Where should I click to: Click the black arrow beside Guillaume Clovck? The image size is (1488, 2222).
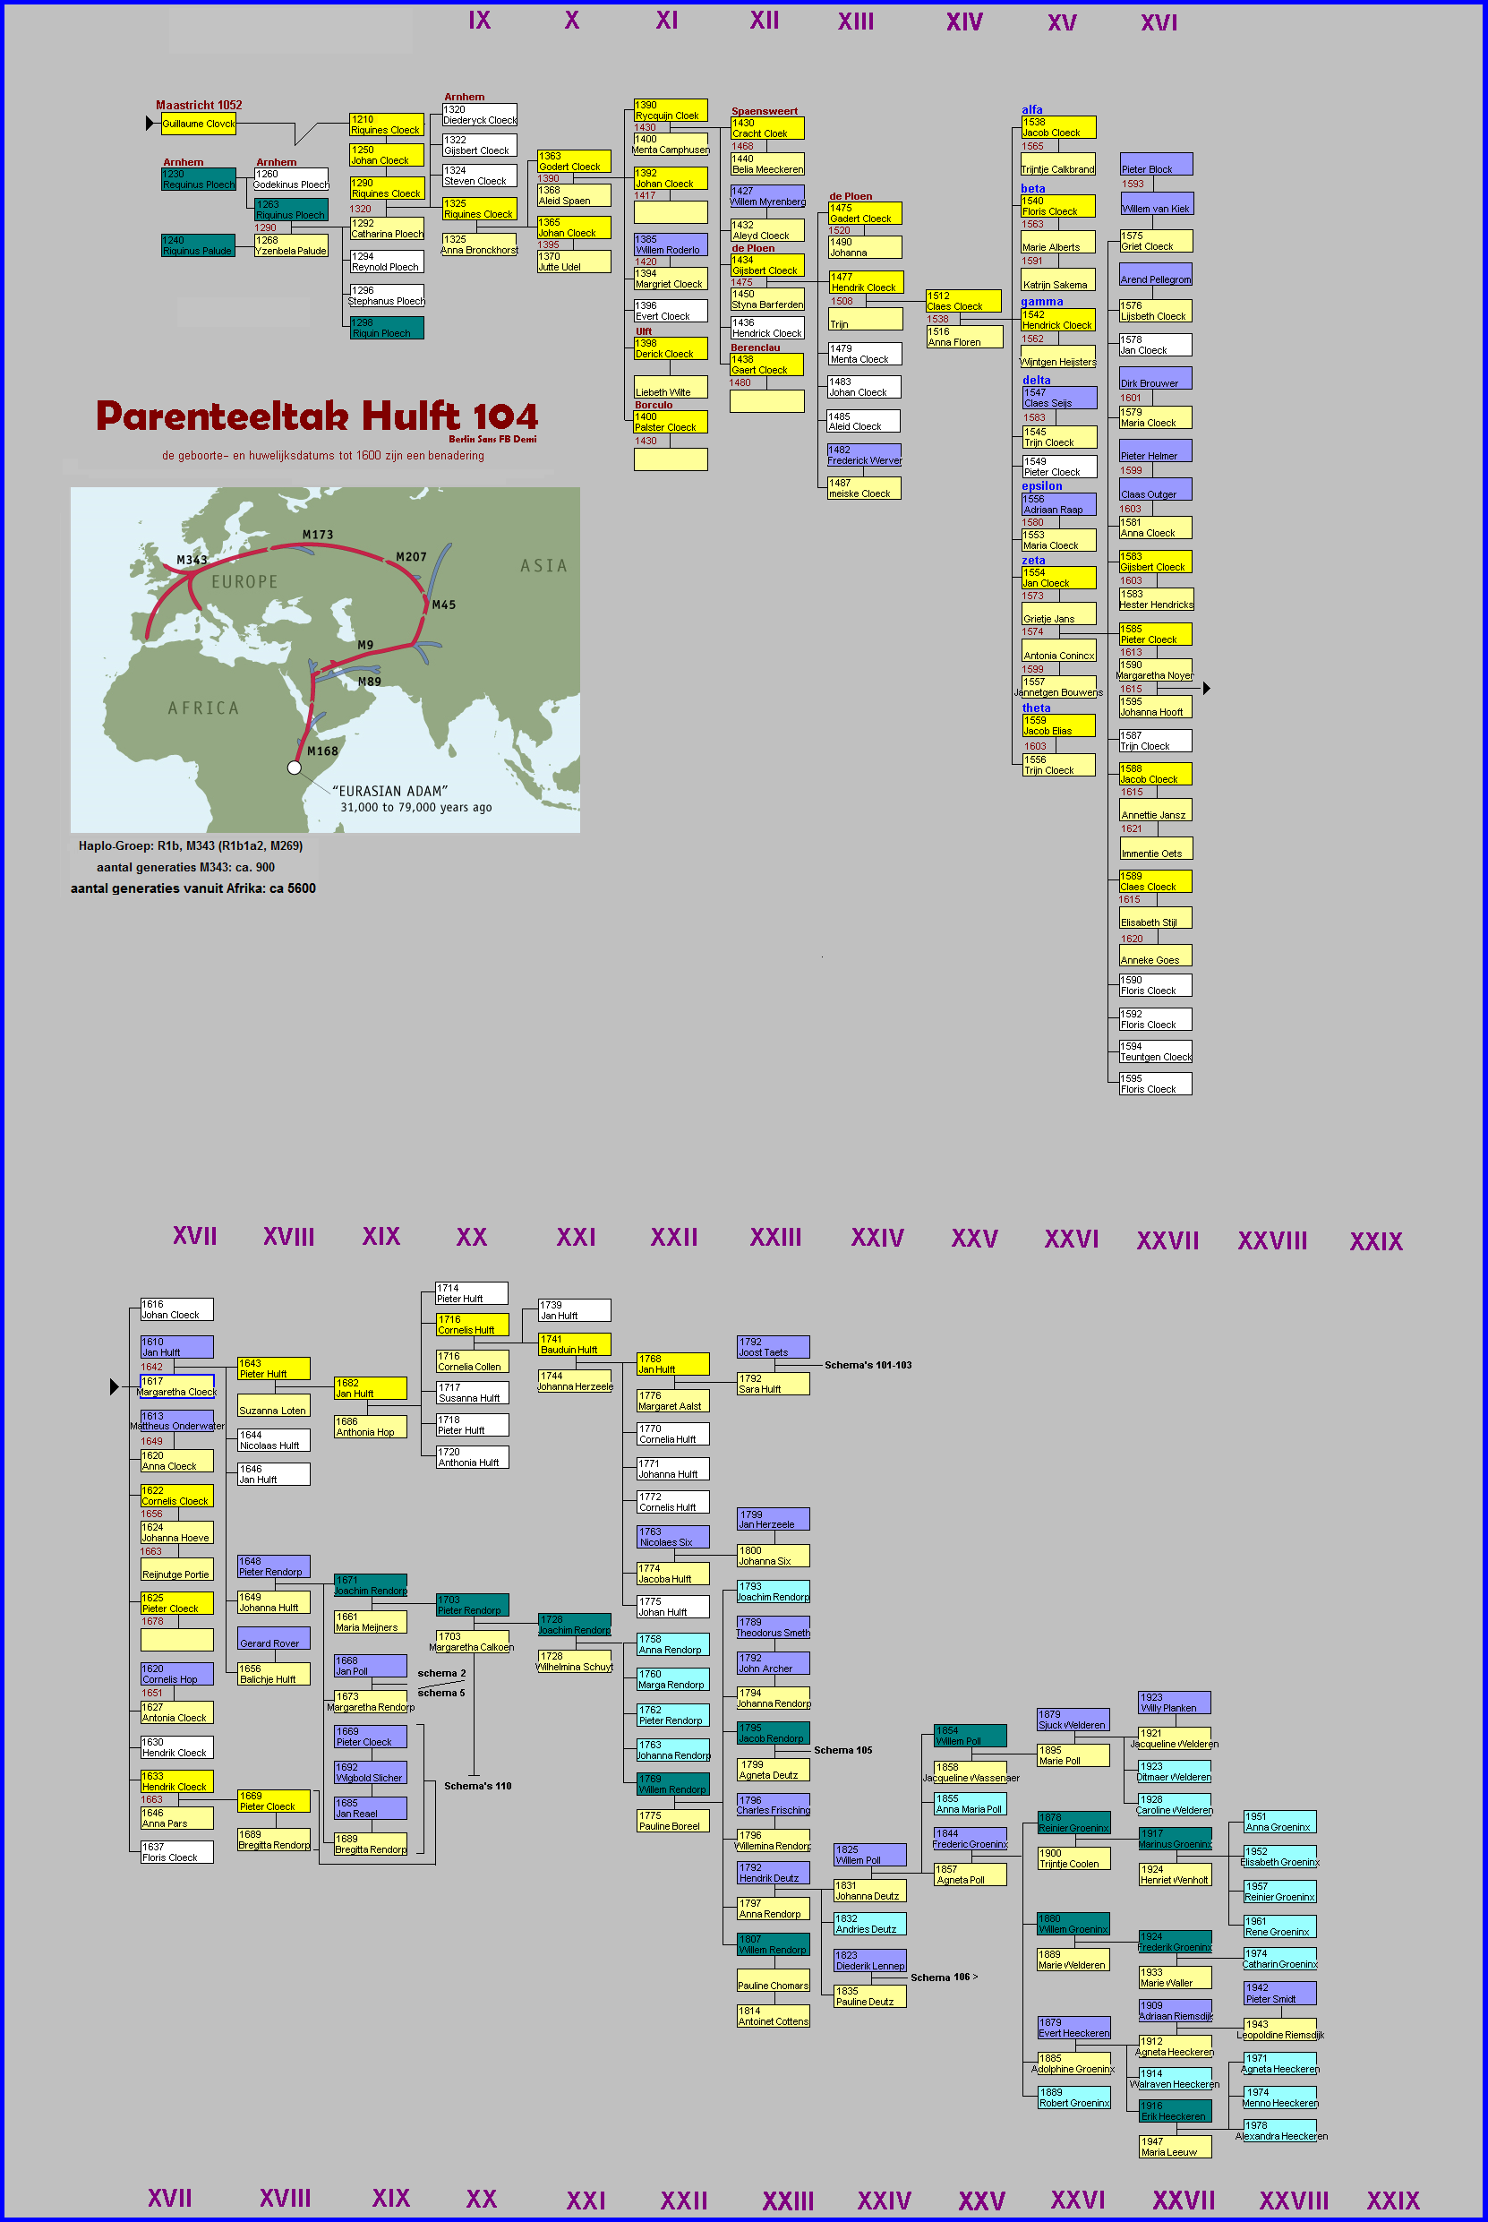(x=150, y=124)
